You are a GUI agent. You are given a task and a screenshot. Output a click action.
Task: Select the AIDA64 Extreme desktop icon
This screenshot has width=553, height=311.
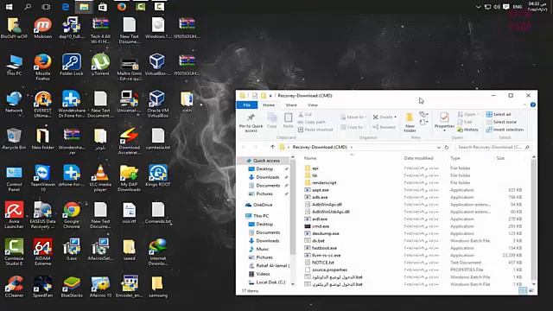coord(42,251)
